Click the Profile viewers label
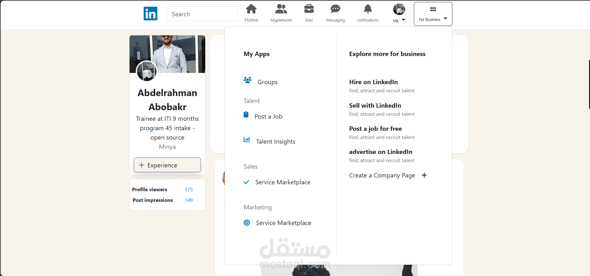Viewport: 590px width, 276px height. click(150, 189)
